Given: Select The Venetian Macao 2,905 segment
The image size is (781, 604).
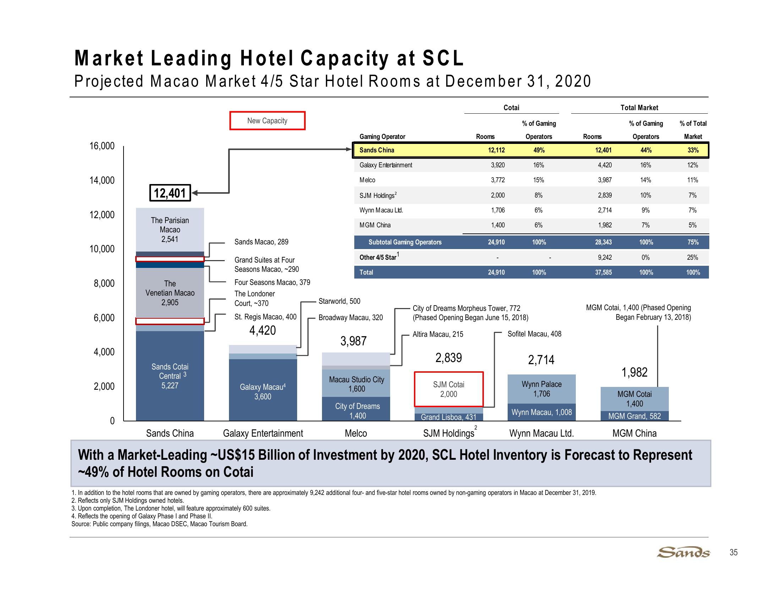Looking at the screenshot, I should pos(170,293).
